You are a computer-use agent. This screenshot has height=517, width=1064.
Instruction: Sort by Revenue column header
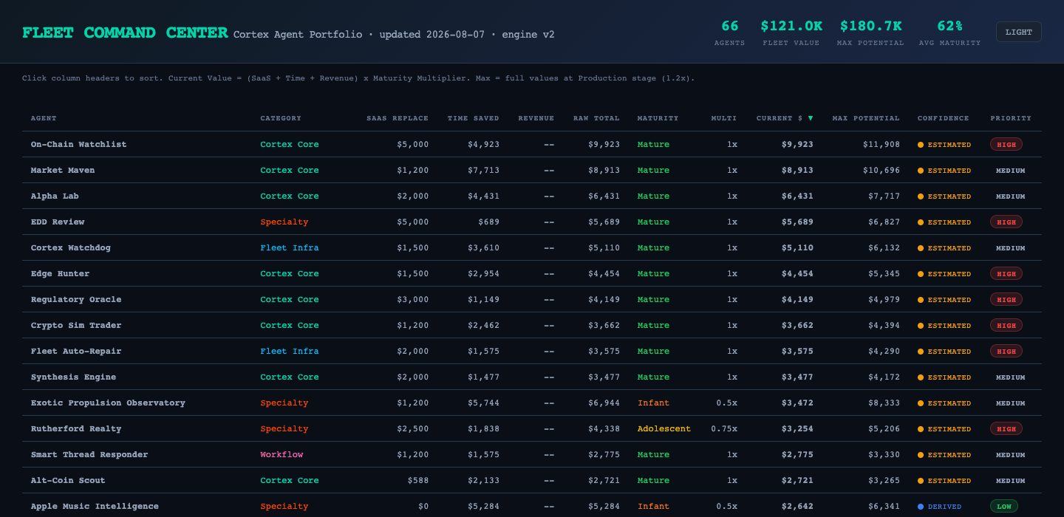(536, 118)
